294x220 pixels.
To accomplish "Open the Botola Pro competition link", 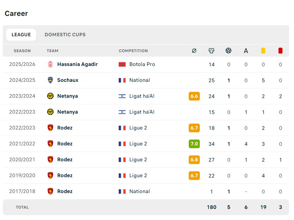I will [x=142, y=64].
